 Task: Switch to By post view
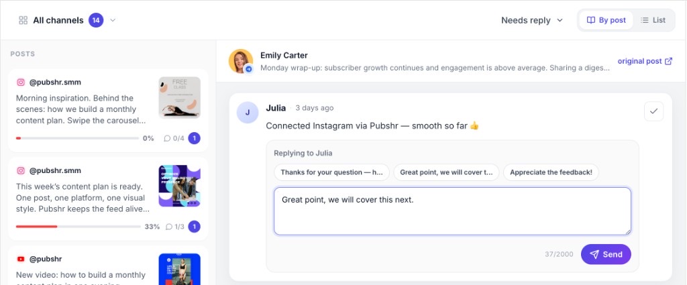pos(606,20)
